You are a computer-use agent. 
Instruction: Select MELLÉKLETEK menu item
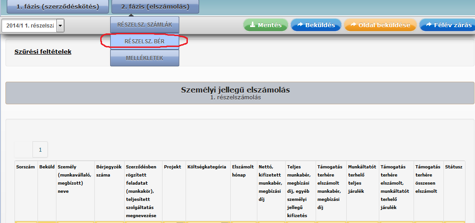click(144, 58)
